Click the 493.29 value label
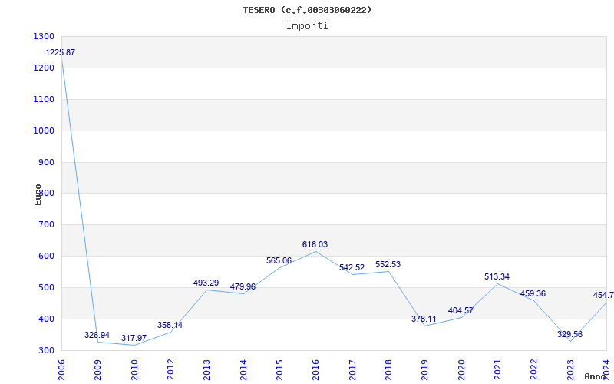 pos(206,283)
